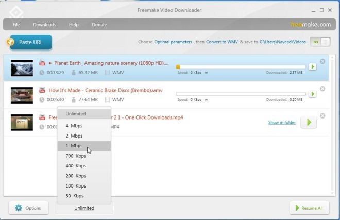Click the globe icon on Paste URL

coord(10,42)
